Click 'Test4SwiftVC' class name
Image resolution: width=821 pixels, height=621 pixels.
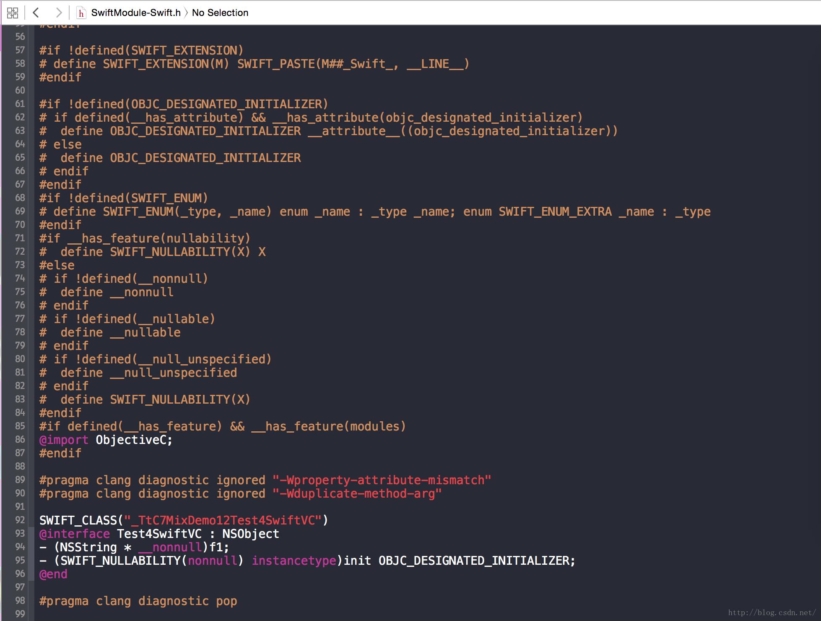(x=159, y=534)
